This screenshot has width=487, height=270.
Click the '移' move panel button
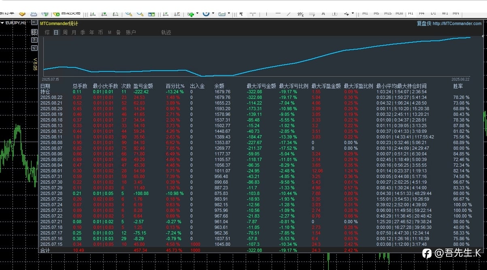[34, 32]
